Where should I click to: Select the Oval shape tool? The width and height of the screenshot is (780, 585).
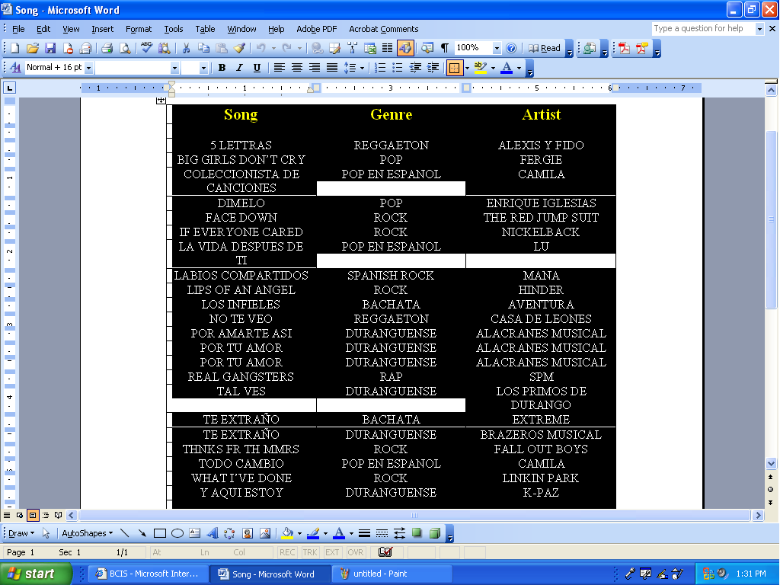(177, 533)
